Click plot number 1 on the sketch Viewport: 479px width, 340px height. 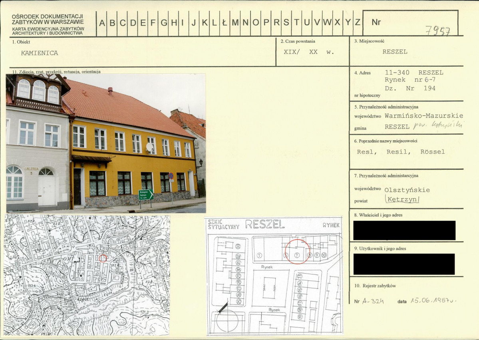pyautogui.click(x=259, y=255)
